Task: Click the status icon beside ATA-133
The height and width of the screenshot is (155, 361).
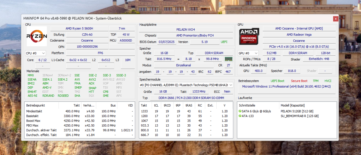Action: pos(240,116)
